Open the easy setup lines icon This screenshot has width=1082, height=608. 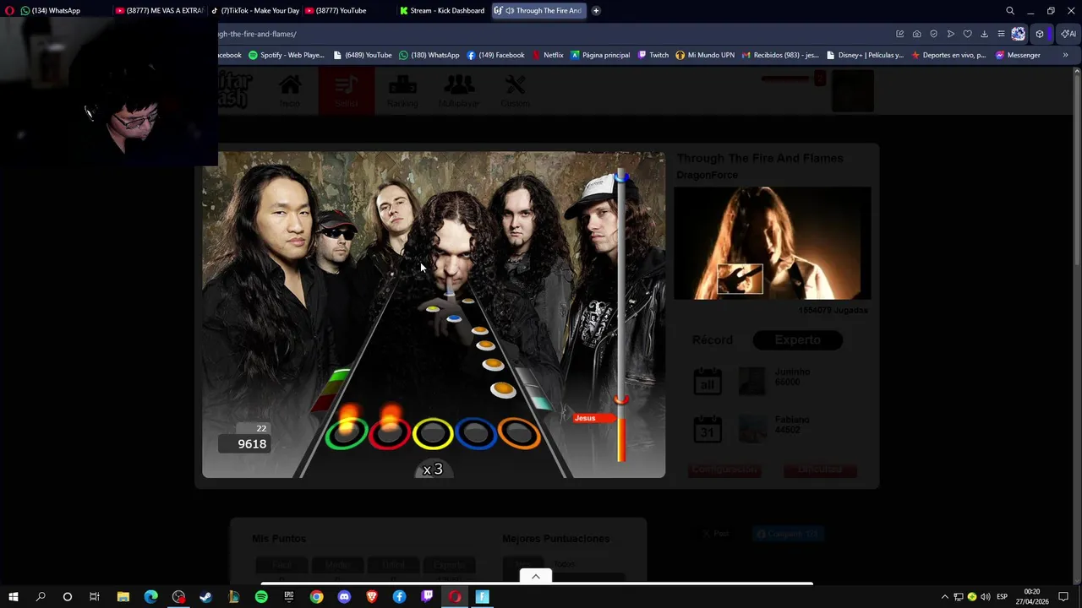click(x=1001, y=34)
